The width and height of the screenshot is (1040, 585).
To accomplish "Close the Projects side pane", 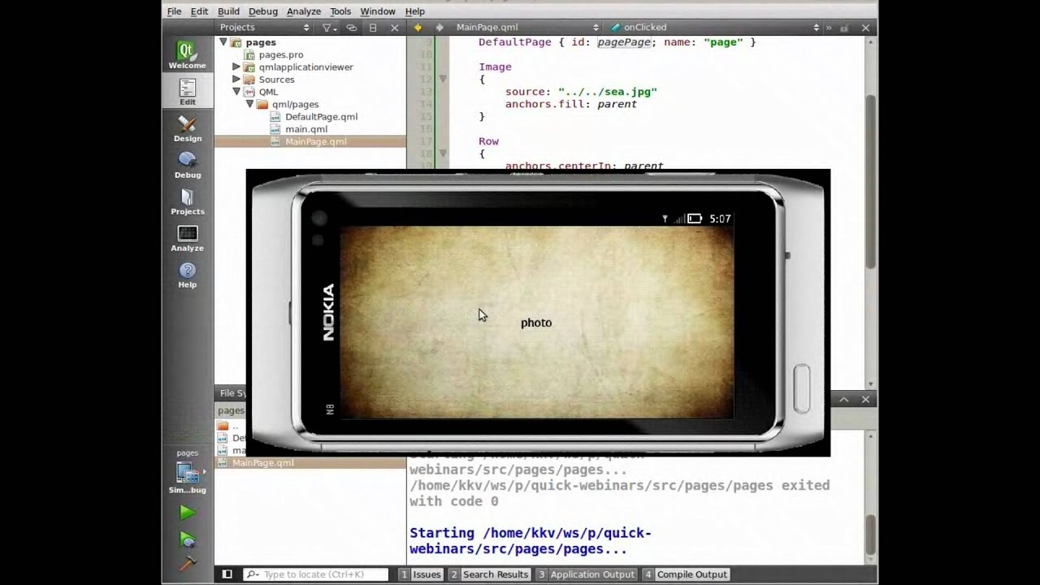I will (x=395, y=28).
